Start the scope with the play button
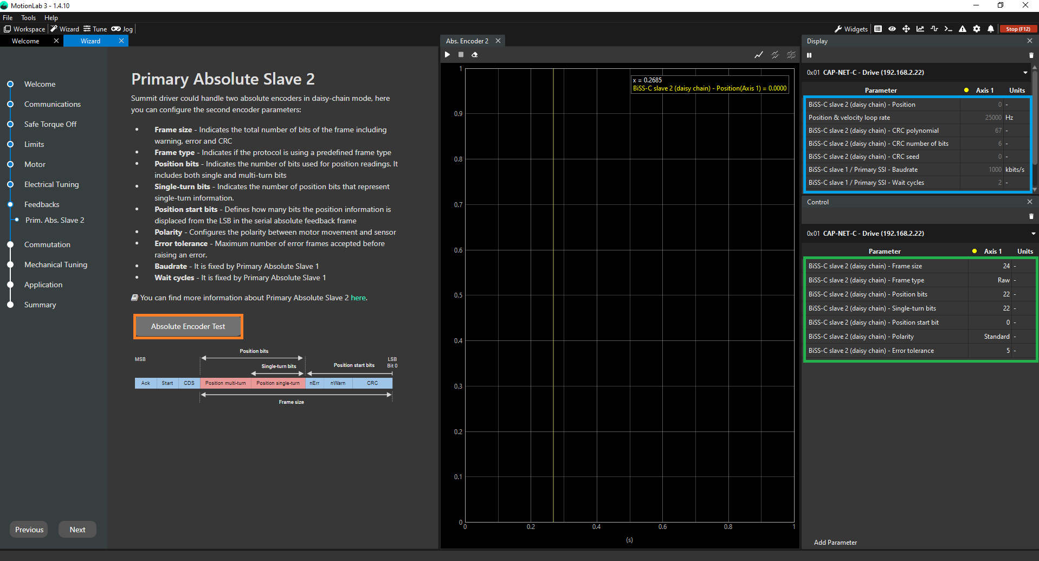Screen dimensions: 1039x561 pyautogui.click(x=447, y=55)
